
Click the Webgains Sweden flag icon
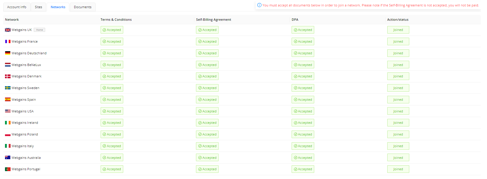click(x=8, y=88)
